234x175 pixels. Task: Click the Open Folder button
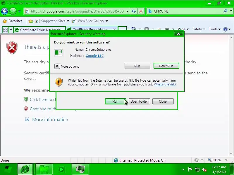click(x=139, y=101)
